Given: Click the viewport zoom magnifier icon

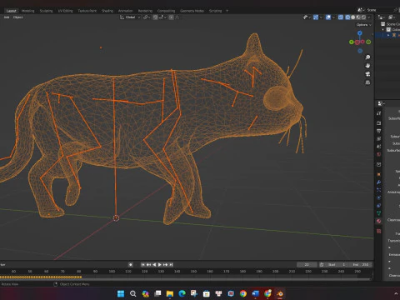Looking at the screenshot, I should click(367, 57).
